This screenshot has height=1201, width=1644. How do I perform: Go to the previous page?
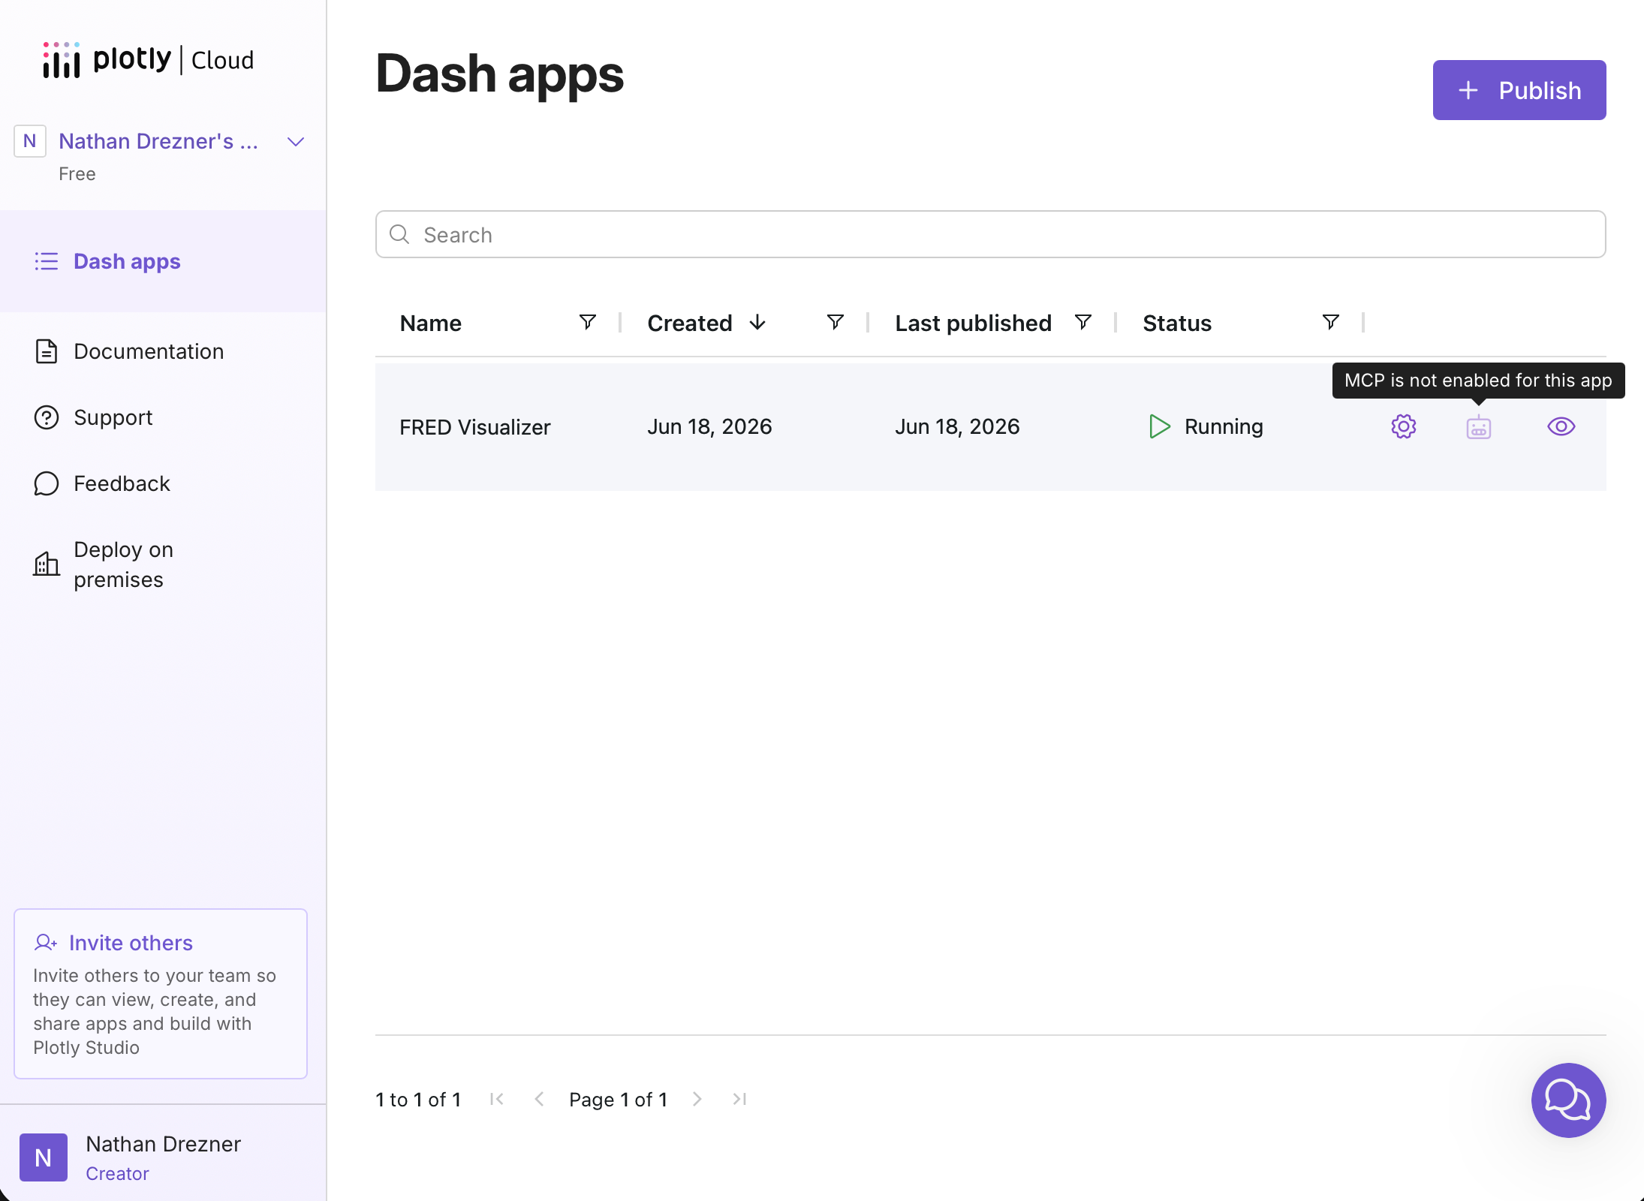click(x=539, y=1099)
